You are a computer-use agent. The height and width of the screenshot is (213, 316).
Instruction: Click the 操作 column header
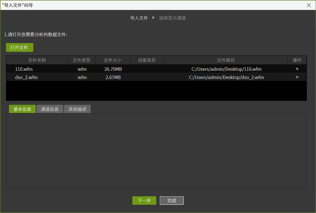click(297, 60)
